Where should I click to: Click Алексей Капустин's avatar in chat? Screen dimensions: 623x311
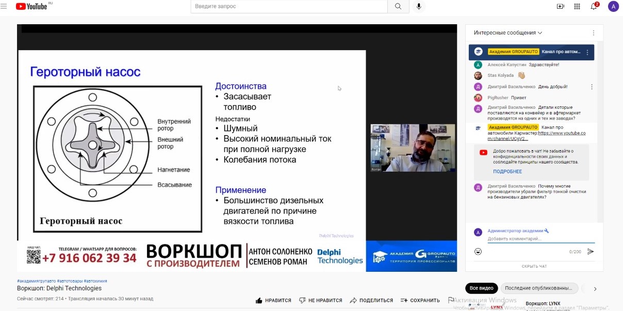coord(478,65)
